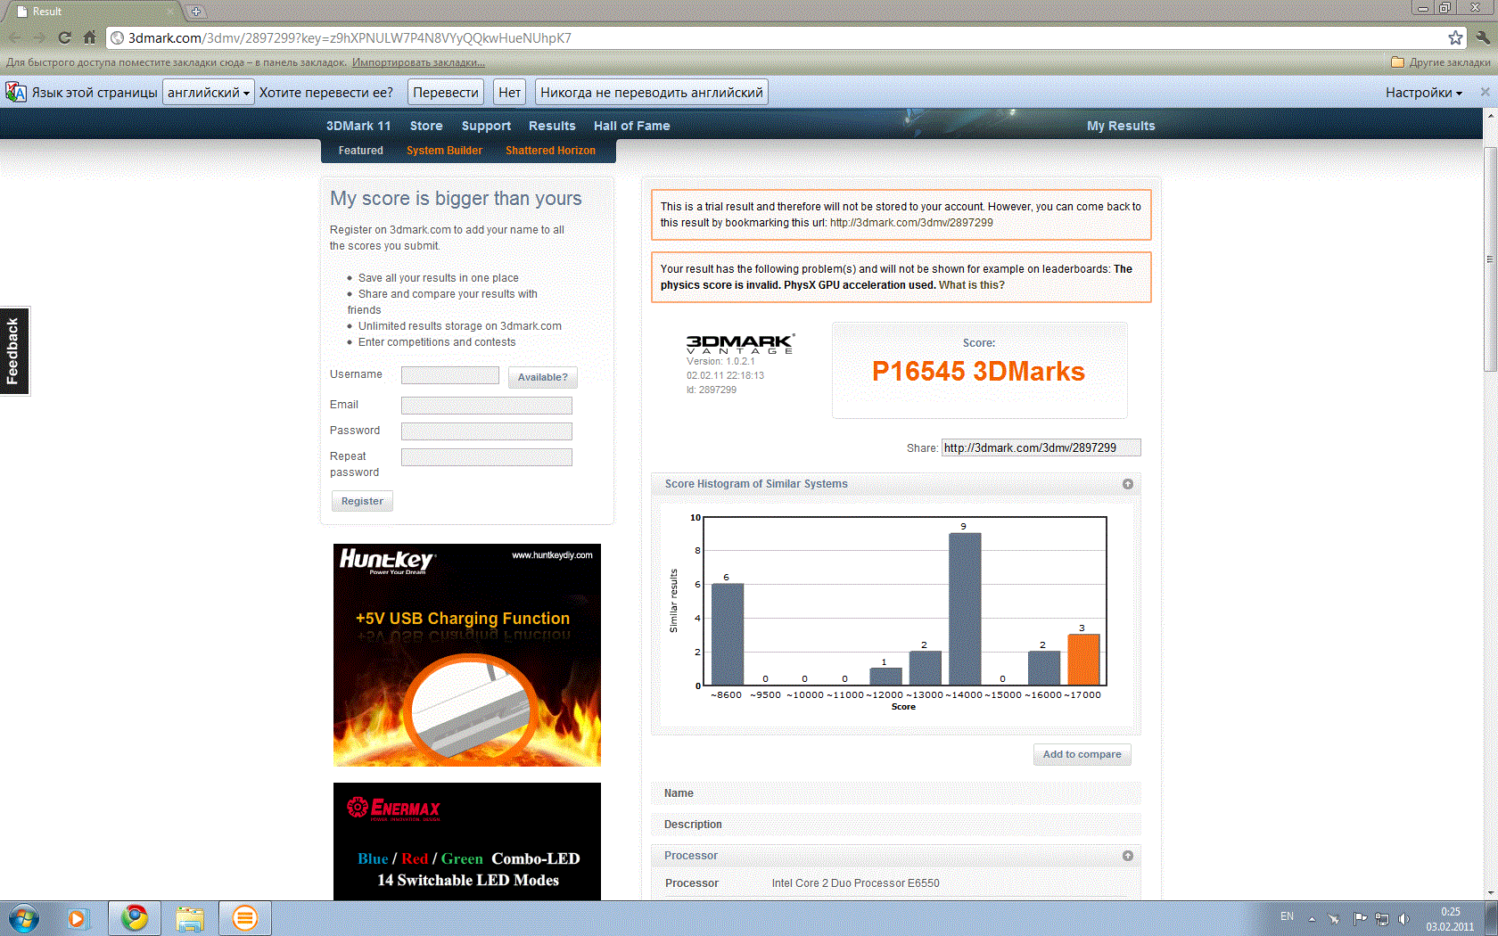Collapse Score Histogram of Similar Systems panel

[x=1128, y=484]
